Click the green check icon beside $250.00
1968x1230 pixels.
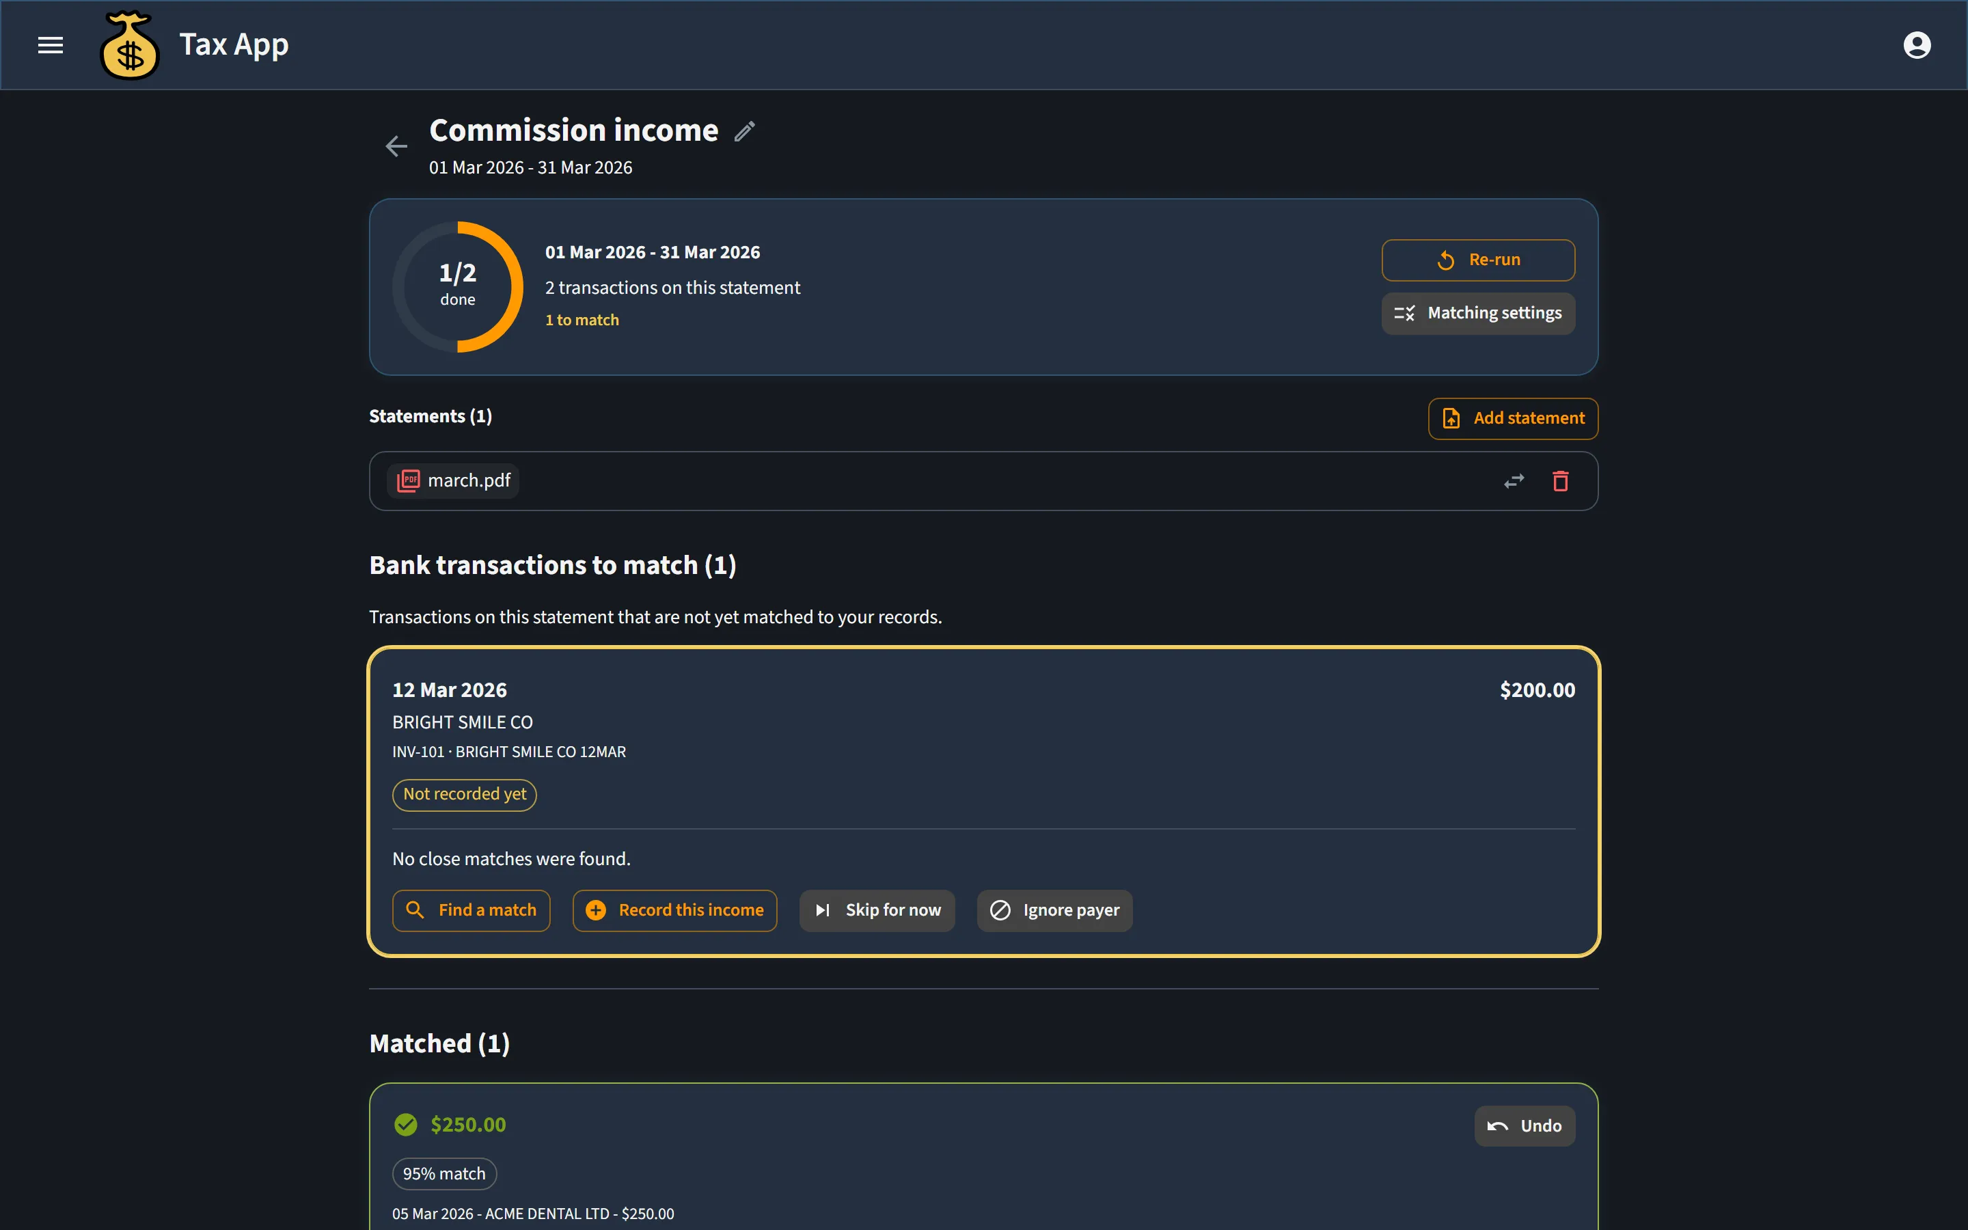(x=406, y=1124)
